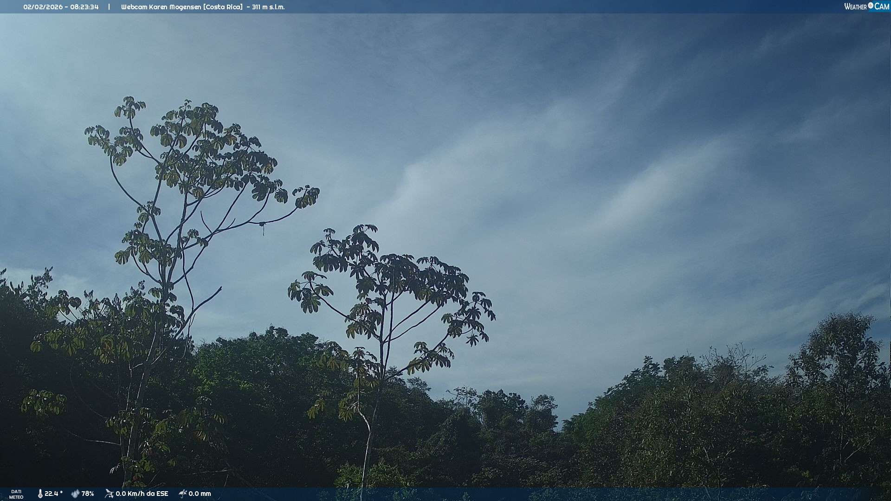This screenshot has width=891, height=501.
Task: Click the thermometer temperature icon
Action: [40, 494]
